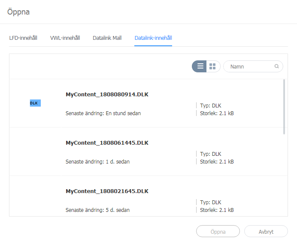The height and width of the screenshot is (244, 297).
Task: Click 'Senaste ändring: 5 d. sedan' text
Action: click(97, 210)
